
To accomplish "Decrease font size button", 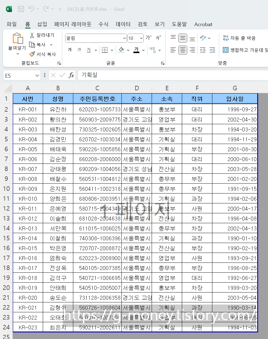I will click(x=159, y=38).
